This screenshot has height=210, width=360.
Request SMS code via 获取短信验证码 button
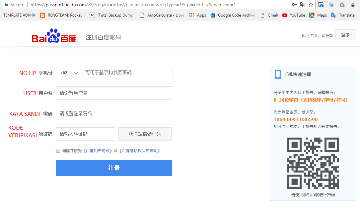pos(145,134)
